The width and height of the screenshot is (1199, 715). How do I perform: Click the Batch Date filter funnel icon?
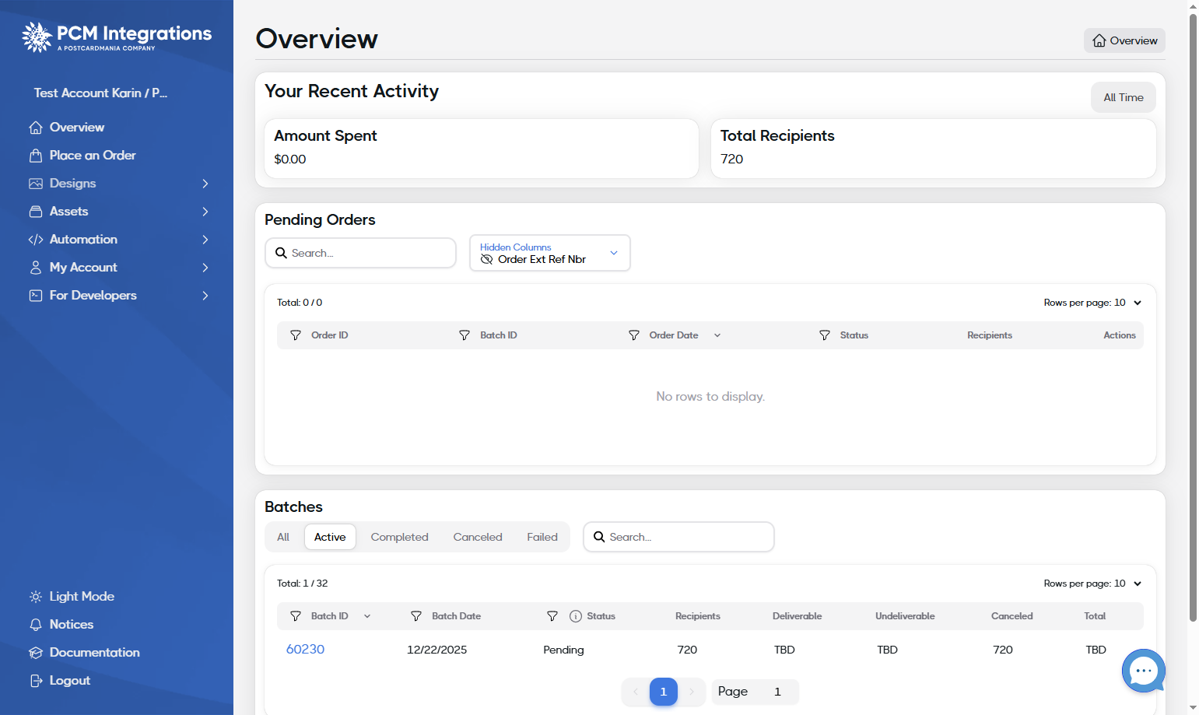(x=416, y=616)
